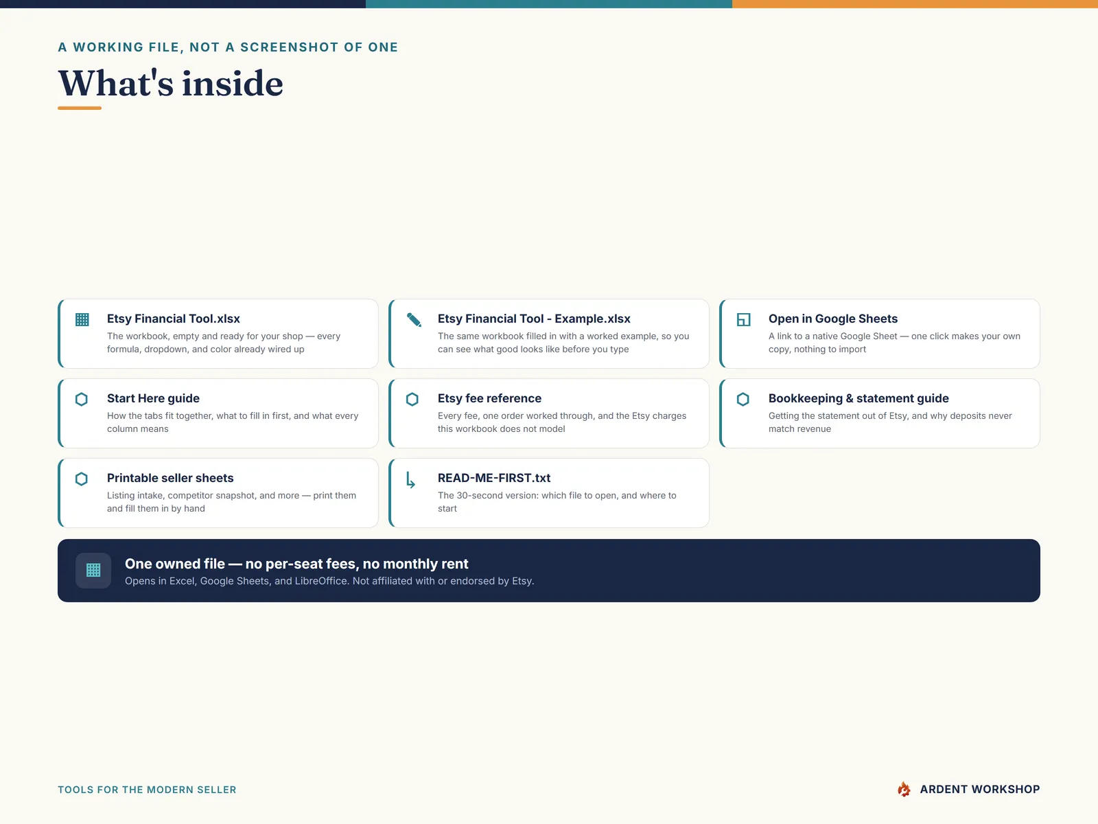The image size is (1098, 824).
Task: Click the Ardent Workshop flame logo
Action: [904, 789]
